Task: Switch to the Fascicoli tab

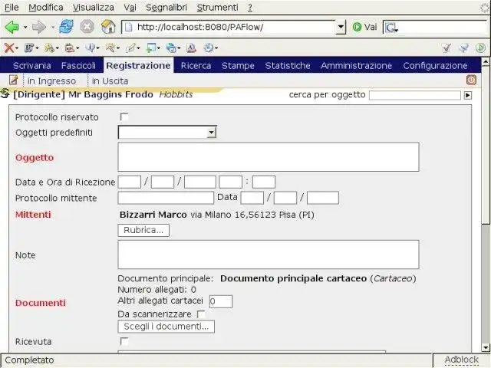Action: [x=78, y=65]
